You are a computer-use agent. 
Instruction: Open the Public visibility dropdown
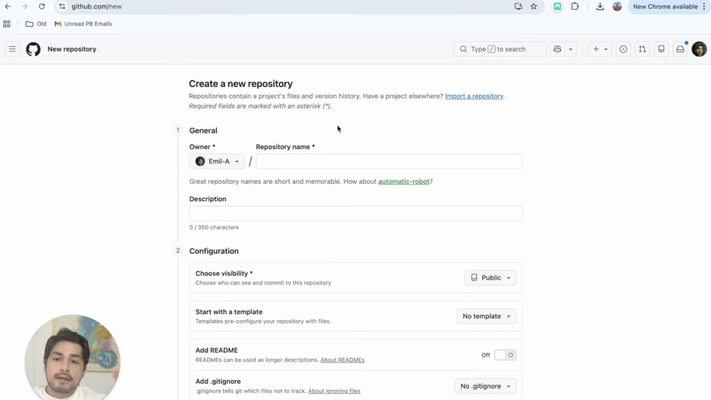(x=490, y=278)
